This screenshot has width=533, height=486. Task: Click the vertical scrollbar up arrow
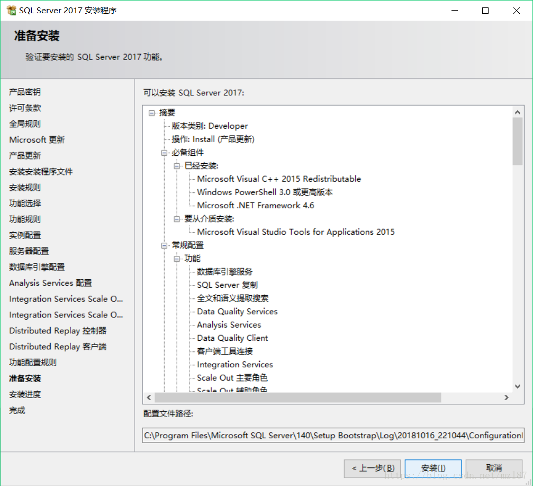pyautogui.click(x=517, y=112)
